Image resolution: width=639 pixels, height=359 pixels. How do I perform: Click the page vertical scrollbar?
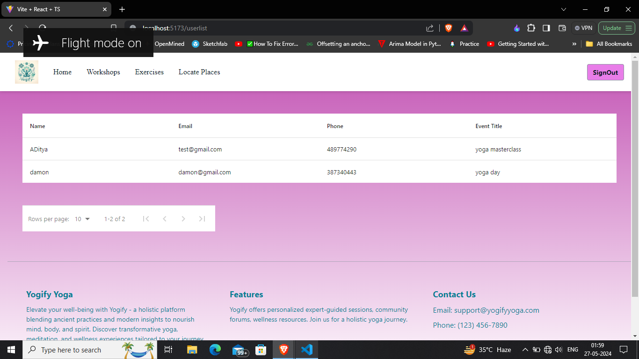(635, 178)
